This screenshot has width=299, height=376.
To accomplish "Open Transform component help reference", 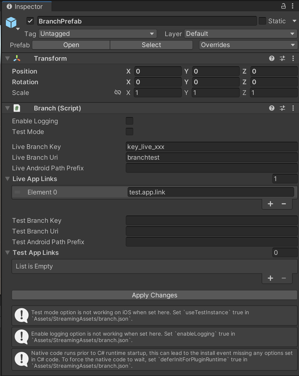I will click(272, 58).
